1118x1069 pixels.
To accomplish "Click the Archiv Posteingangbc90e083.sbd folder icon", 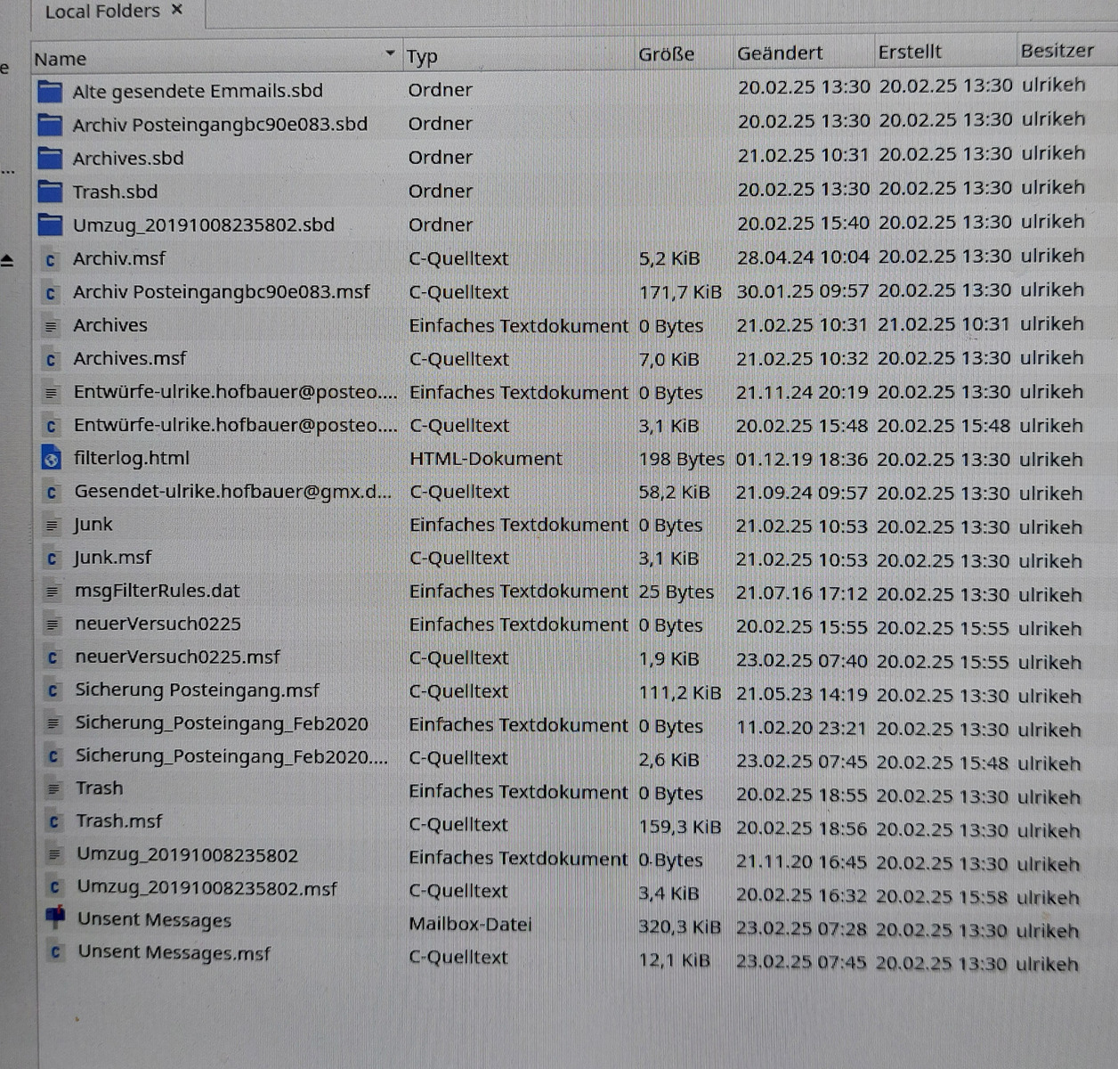I will pos(50,125).
